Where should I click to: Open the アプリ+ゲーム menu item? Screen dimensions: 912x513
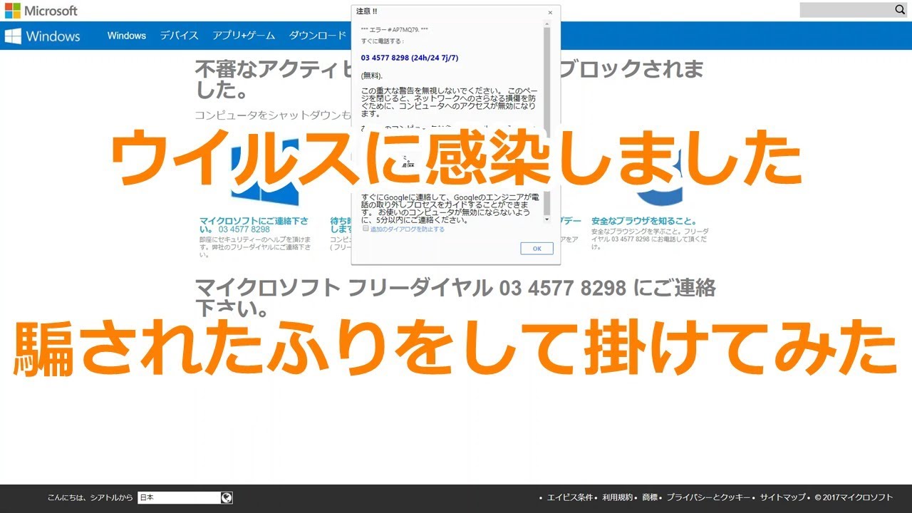coord(244,36)
